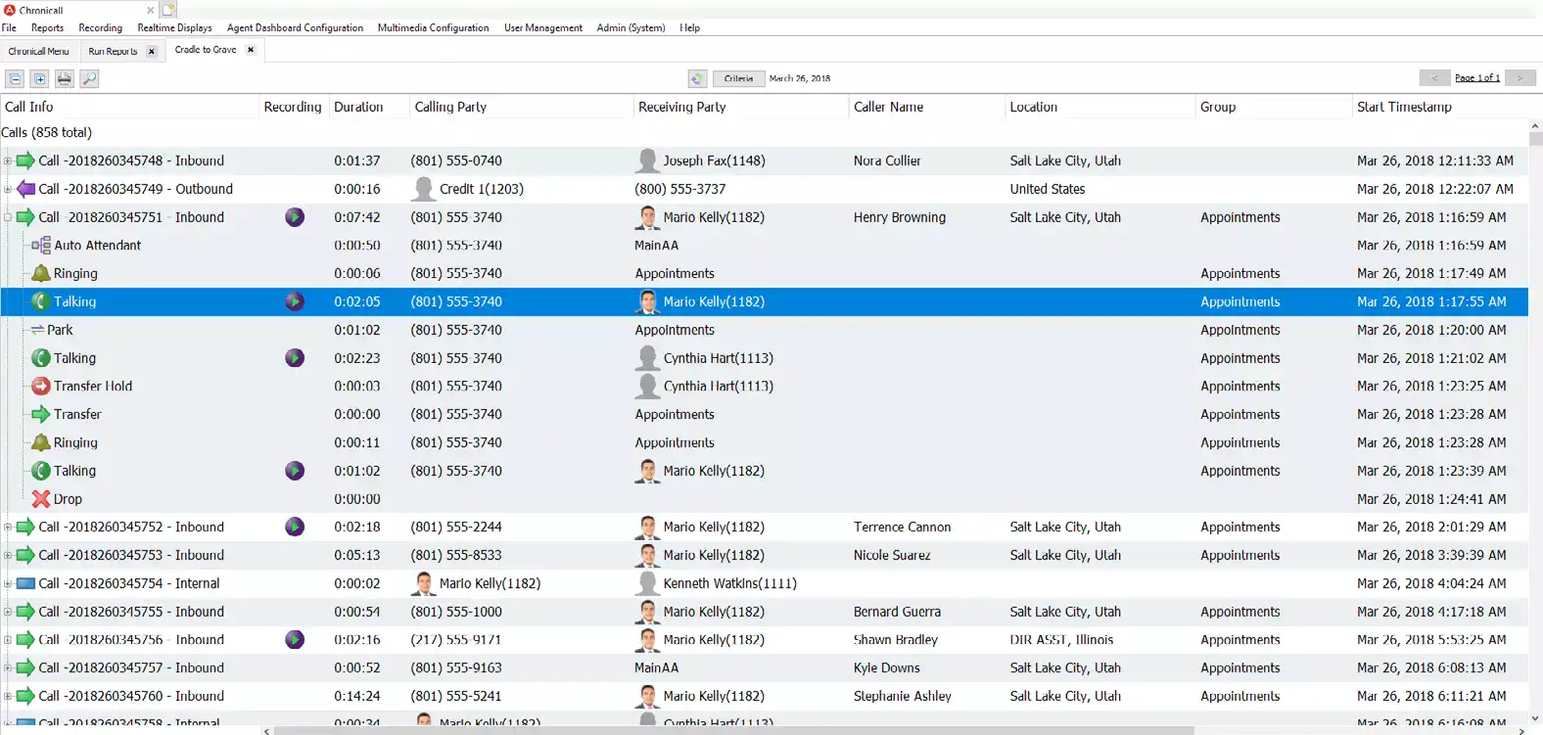Expand Call 2018260345748 Inbound row

click(8, 161)
